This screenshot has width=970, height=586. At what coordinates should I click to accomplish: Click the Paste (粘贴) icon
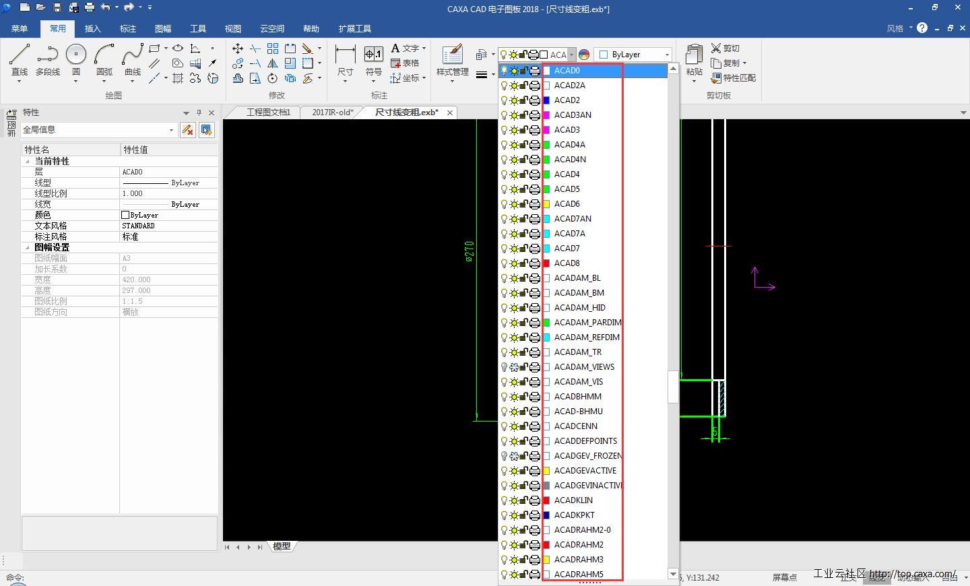click(694, 55)
